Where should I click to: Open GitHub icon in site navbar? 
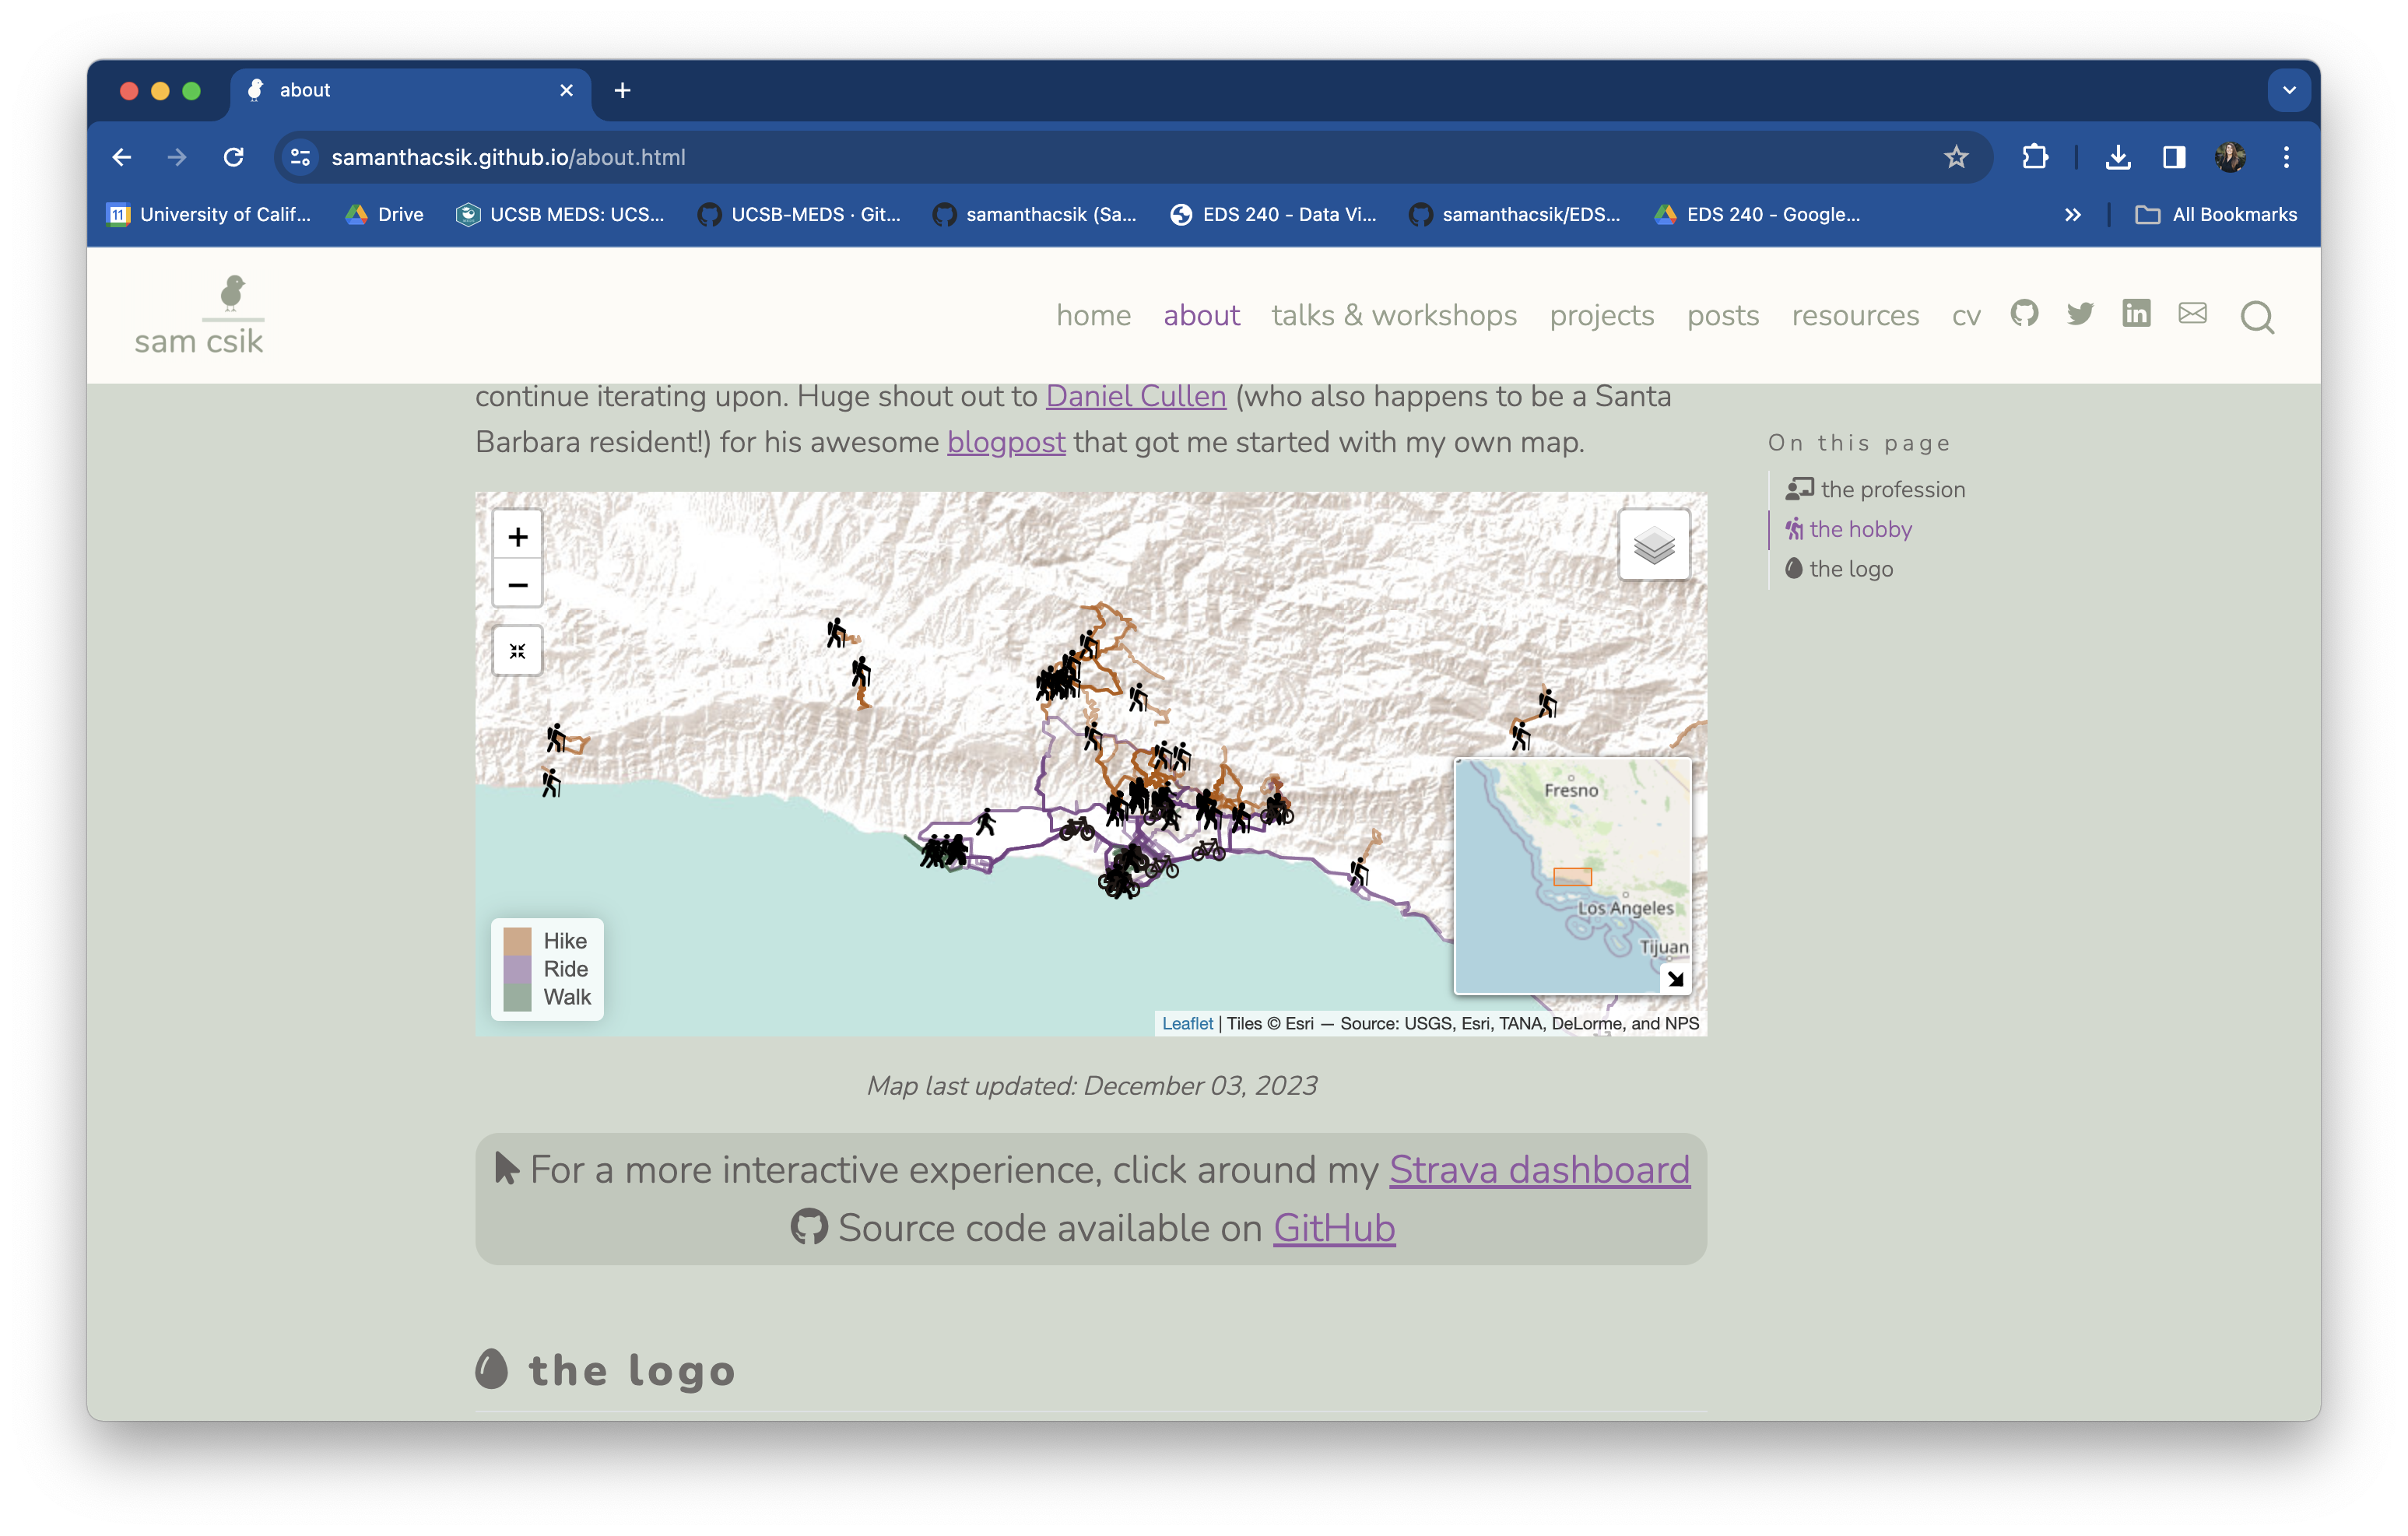(x=2024, y=314)
